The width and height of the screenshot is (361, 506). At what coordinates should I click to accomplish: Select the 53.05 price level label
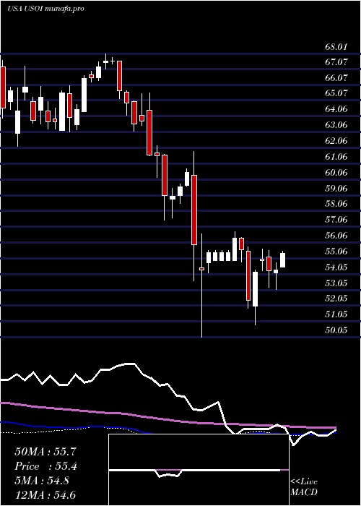[336, 283]
